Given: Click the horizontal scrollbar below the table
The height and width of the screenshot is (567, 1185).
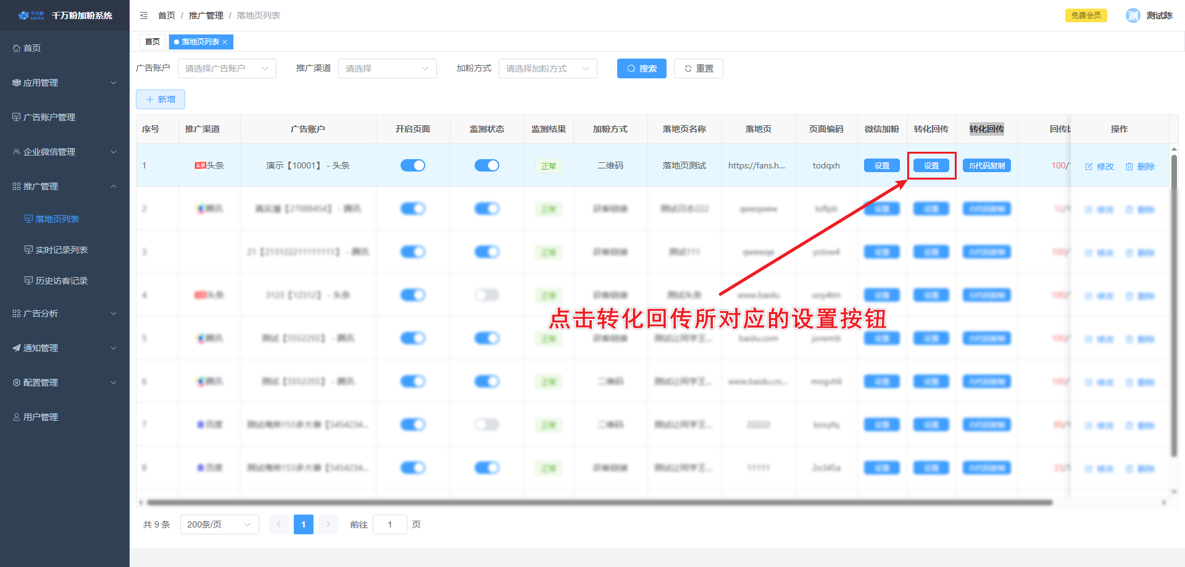Looking at the screenshot, I should 599,502.
